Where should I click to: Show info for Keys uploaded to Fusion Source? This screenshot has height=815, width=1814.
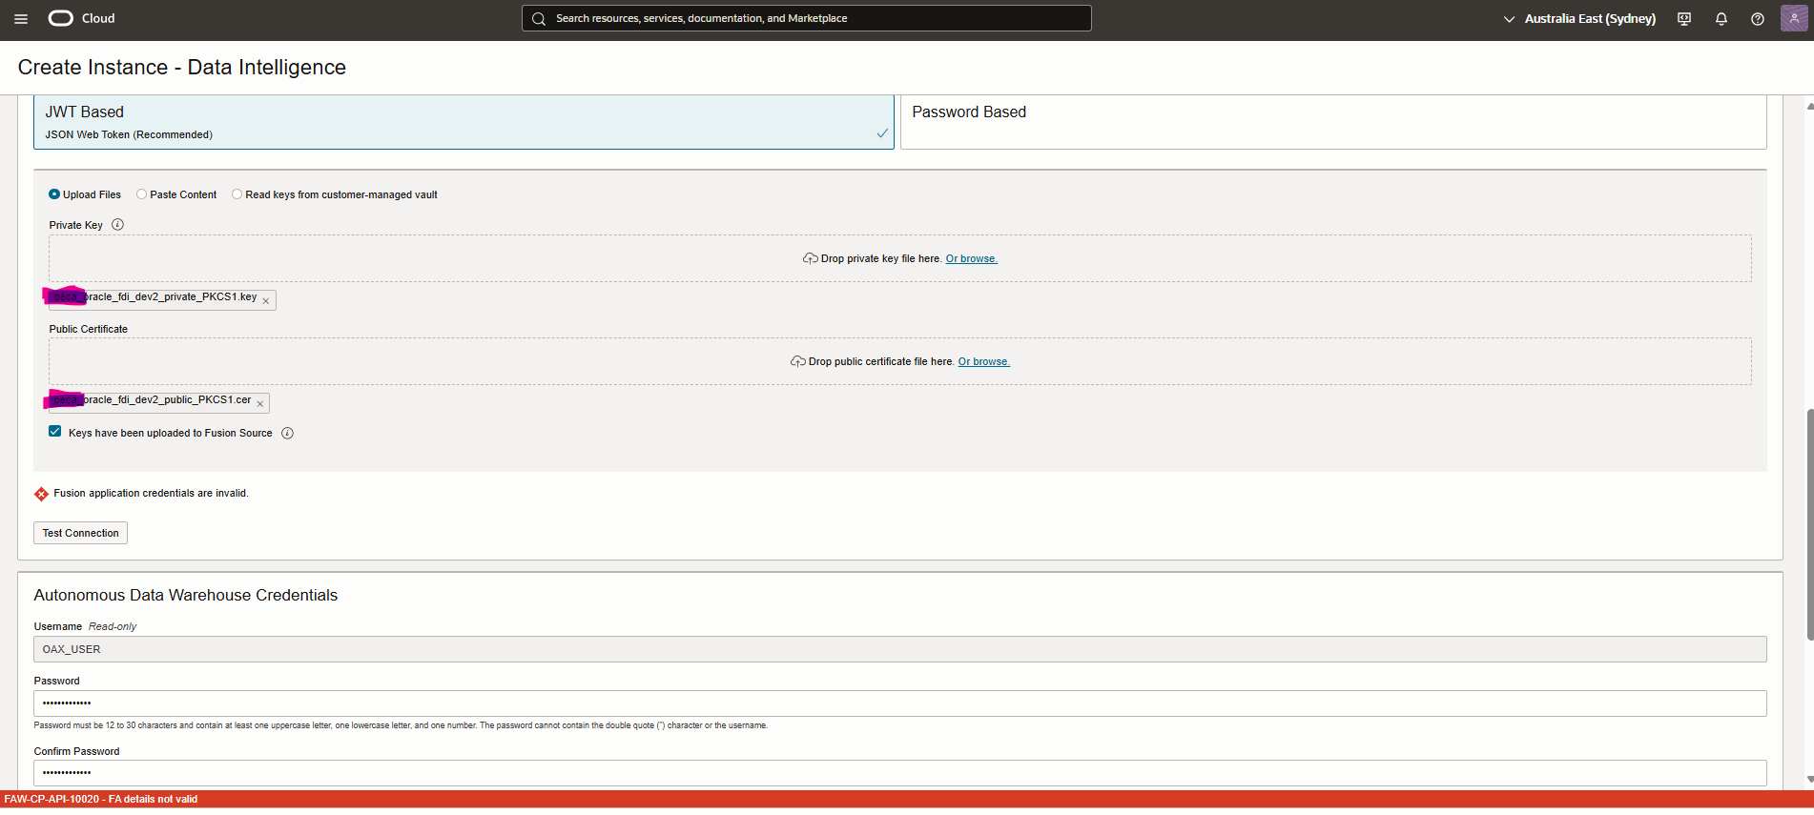(287, 433)
